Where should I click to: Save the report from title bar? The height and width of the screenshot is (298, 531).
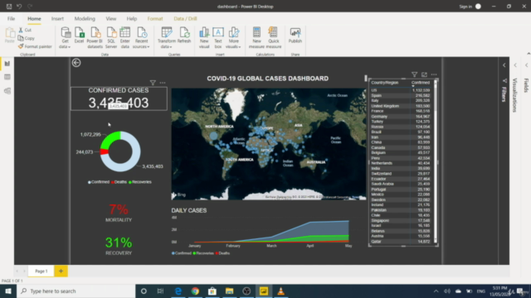tap(9, 7)
